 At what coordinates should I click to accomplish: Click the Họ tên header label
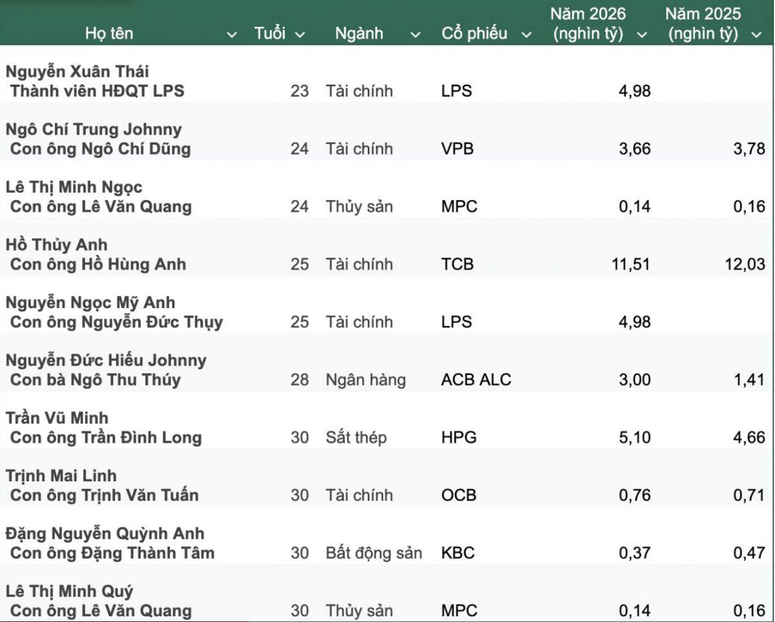[109, 34]
